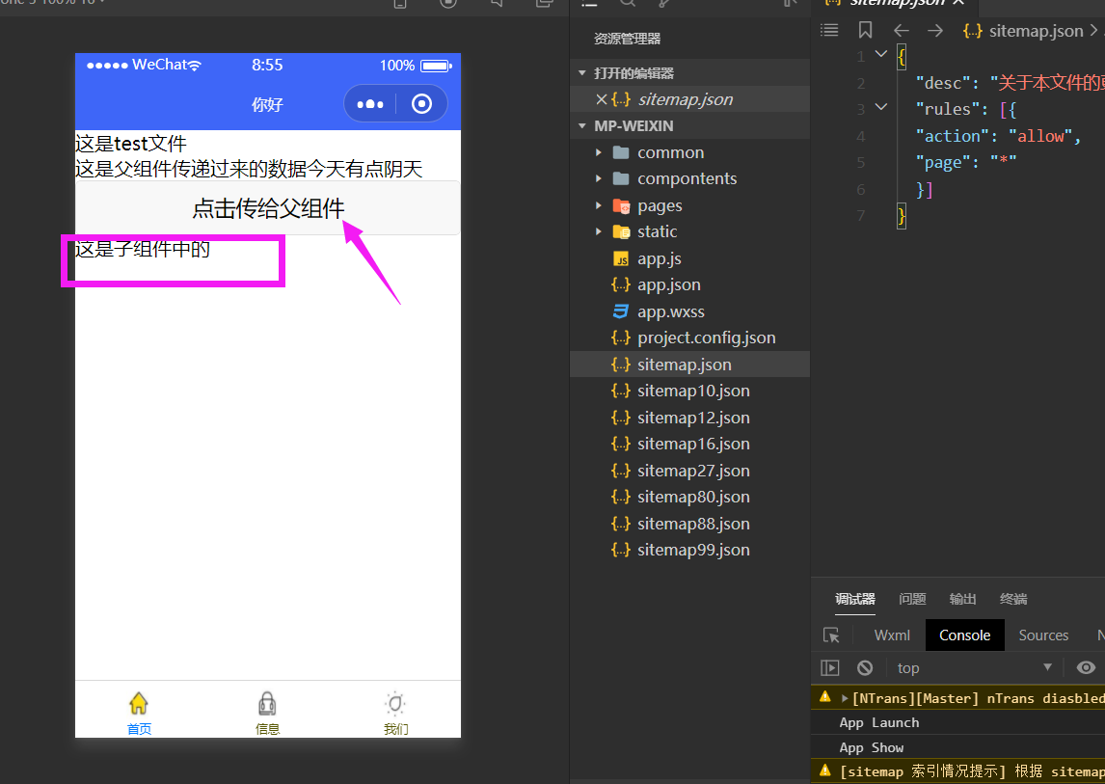Click the 资源管理器 panel title
1105x784 pixels.
click(x=627, y=39)
